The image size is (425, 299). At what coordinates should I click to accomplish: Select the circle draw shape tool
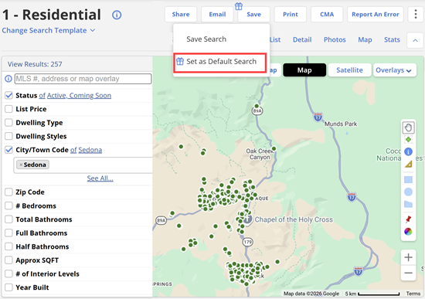(x=408, y=192)
